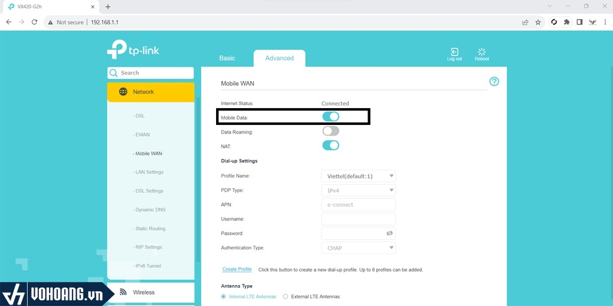Click browser back arrow
Image resolution: width=613 pixels, height=306 pixels.
click(x=8, y=22)
